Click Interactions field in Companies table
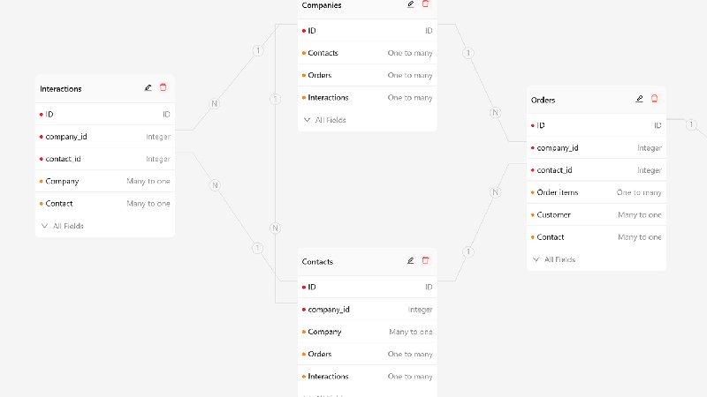 pyautogui.click(x=368, y=97)
